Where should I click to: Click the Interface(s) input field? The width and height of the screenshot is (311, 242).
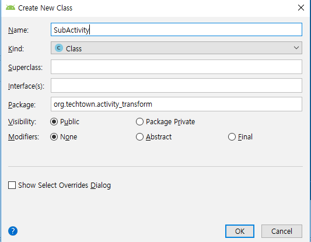coord(176,85)
